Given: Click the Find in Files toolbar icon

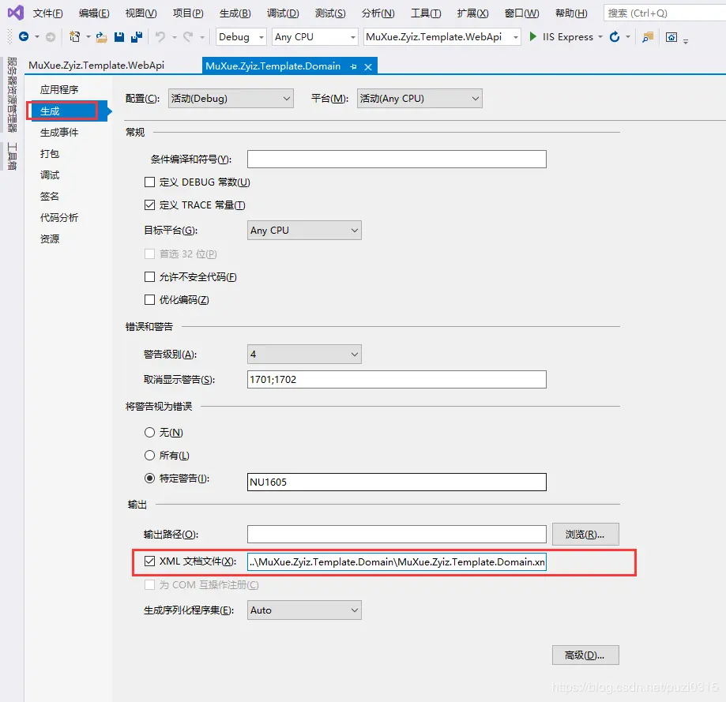Looking at the screenshot, I should [x=648, y=37].
